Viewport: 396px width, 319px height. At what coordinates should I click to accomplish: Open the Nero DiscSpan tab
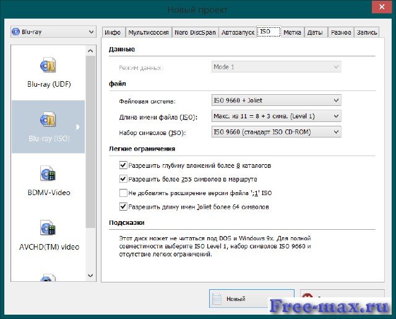195,33
